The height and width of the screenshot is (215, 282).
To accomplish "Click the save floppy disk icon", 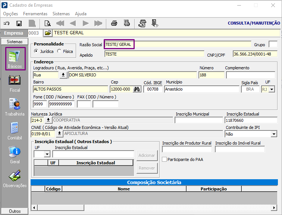I will pos(19,23).
